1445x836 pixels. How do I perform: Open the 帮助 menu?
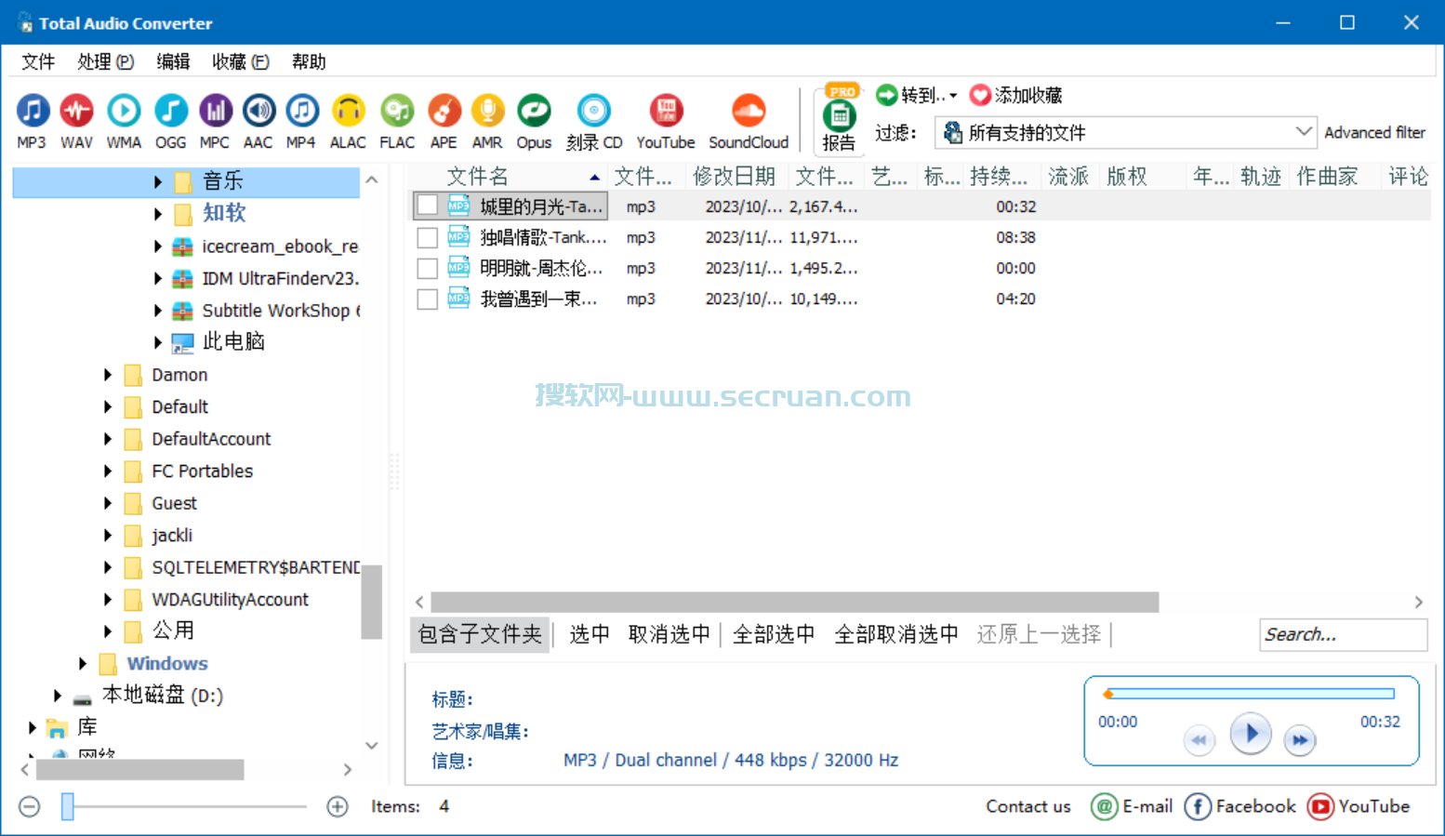pos(309,61)
